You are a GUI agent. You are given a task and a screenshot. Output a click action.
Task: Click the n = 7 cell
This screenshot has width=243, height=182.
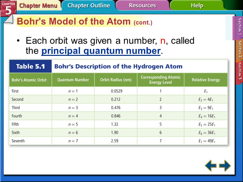pyautogui.click(x=73, y=141)
